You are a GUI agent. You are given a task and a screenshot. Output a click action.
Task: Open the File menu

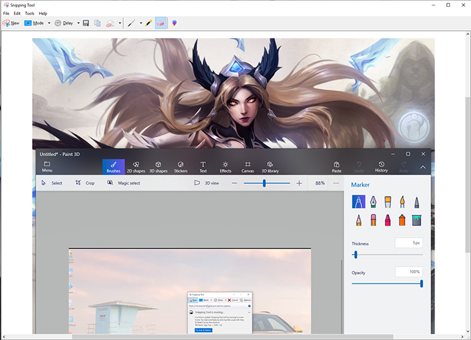(6, 13)
